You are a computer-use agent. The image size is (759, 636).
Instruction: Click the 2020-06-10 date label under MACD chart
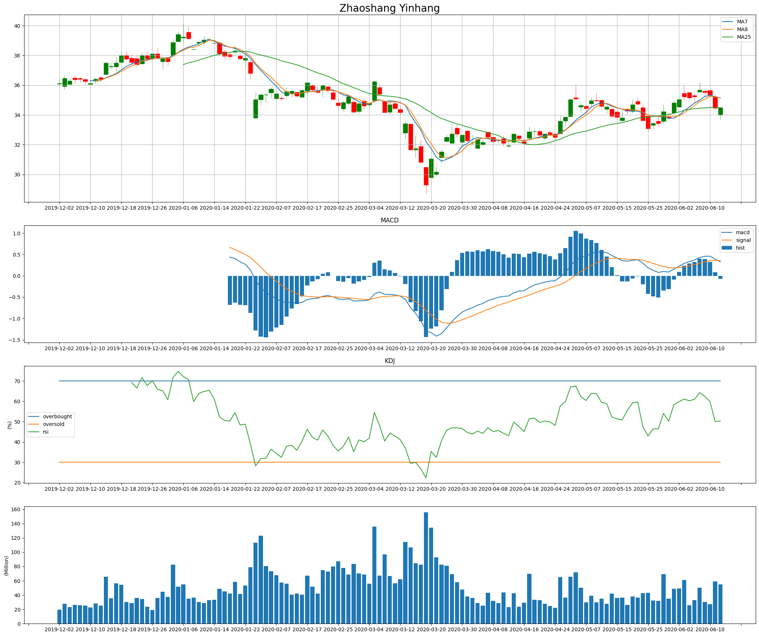pos(710,348)
